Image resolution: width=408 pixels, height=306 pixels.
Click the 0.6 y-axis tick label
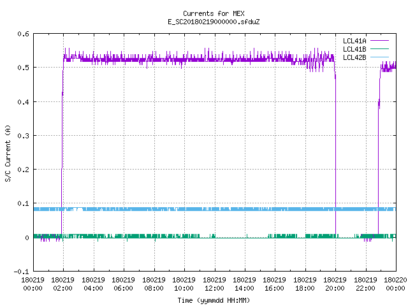coord(23,34)
